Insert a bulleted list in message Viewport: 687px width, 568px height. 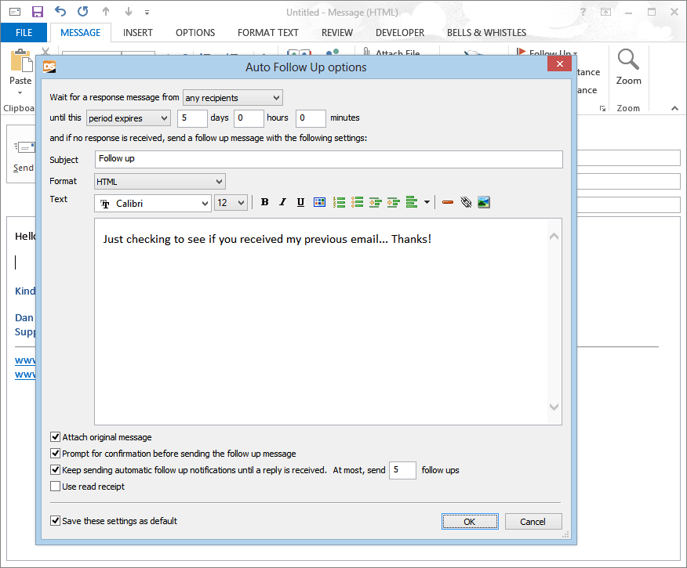click(x=358, y=202)
